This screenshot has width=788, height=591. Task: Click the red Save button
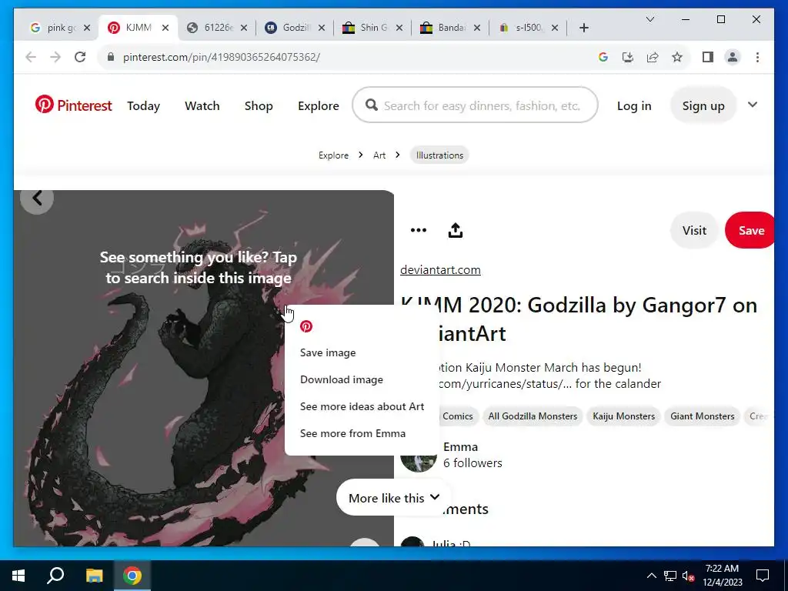pyautogui.click(x=750, y=230)
